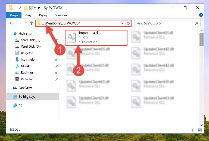Screen dimensions: 209x141
Task: Click the Forward navigation arrow
Action: 20,23
